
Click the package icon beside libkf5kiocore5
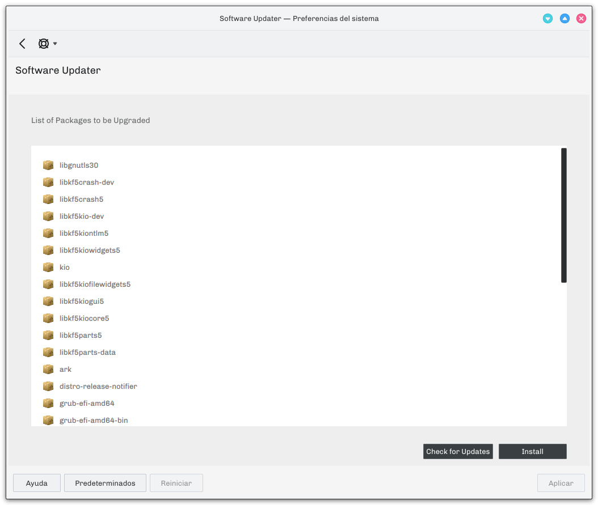click(48, 319)
